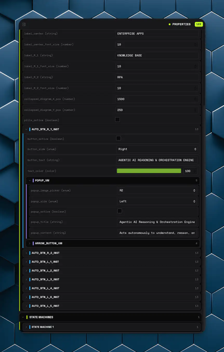This screenshot has height=352, width=224.
Task: Click the panel collapse icon in the top-left corner
Action: (x=24, y=24)
